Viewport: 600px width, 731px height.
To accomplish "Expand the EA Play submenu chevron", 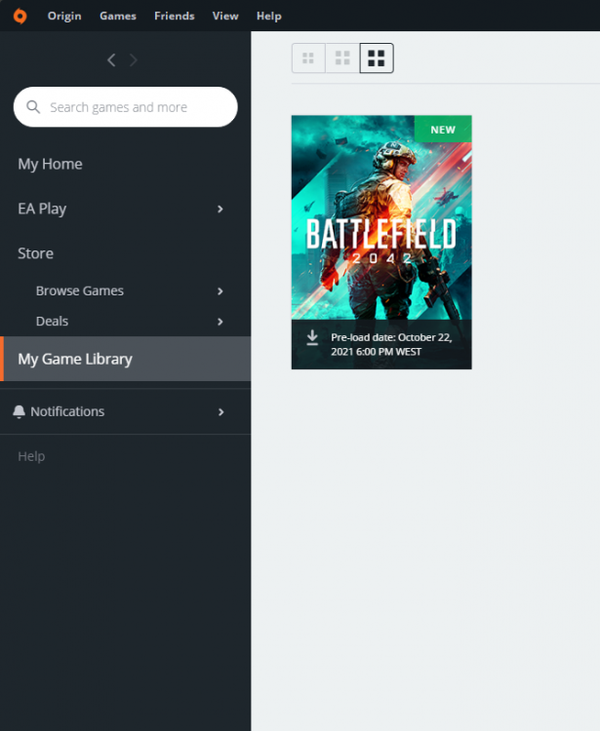I will [220, 209].
